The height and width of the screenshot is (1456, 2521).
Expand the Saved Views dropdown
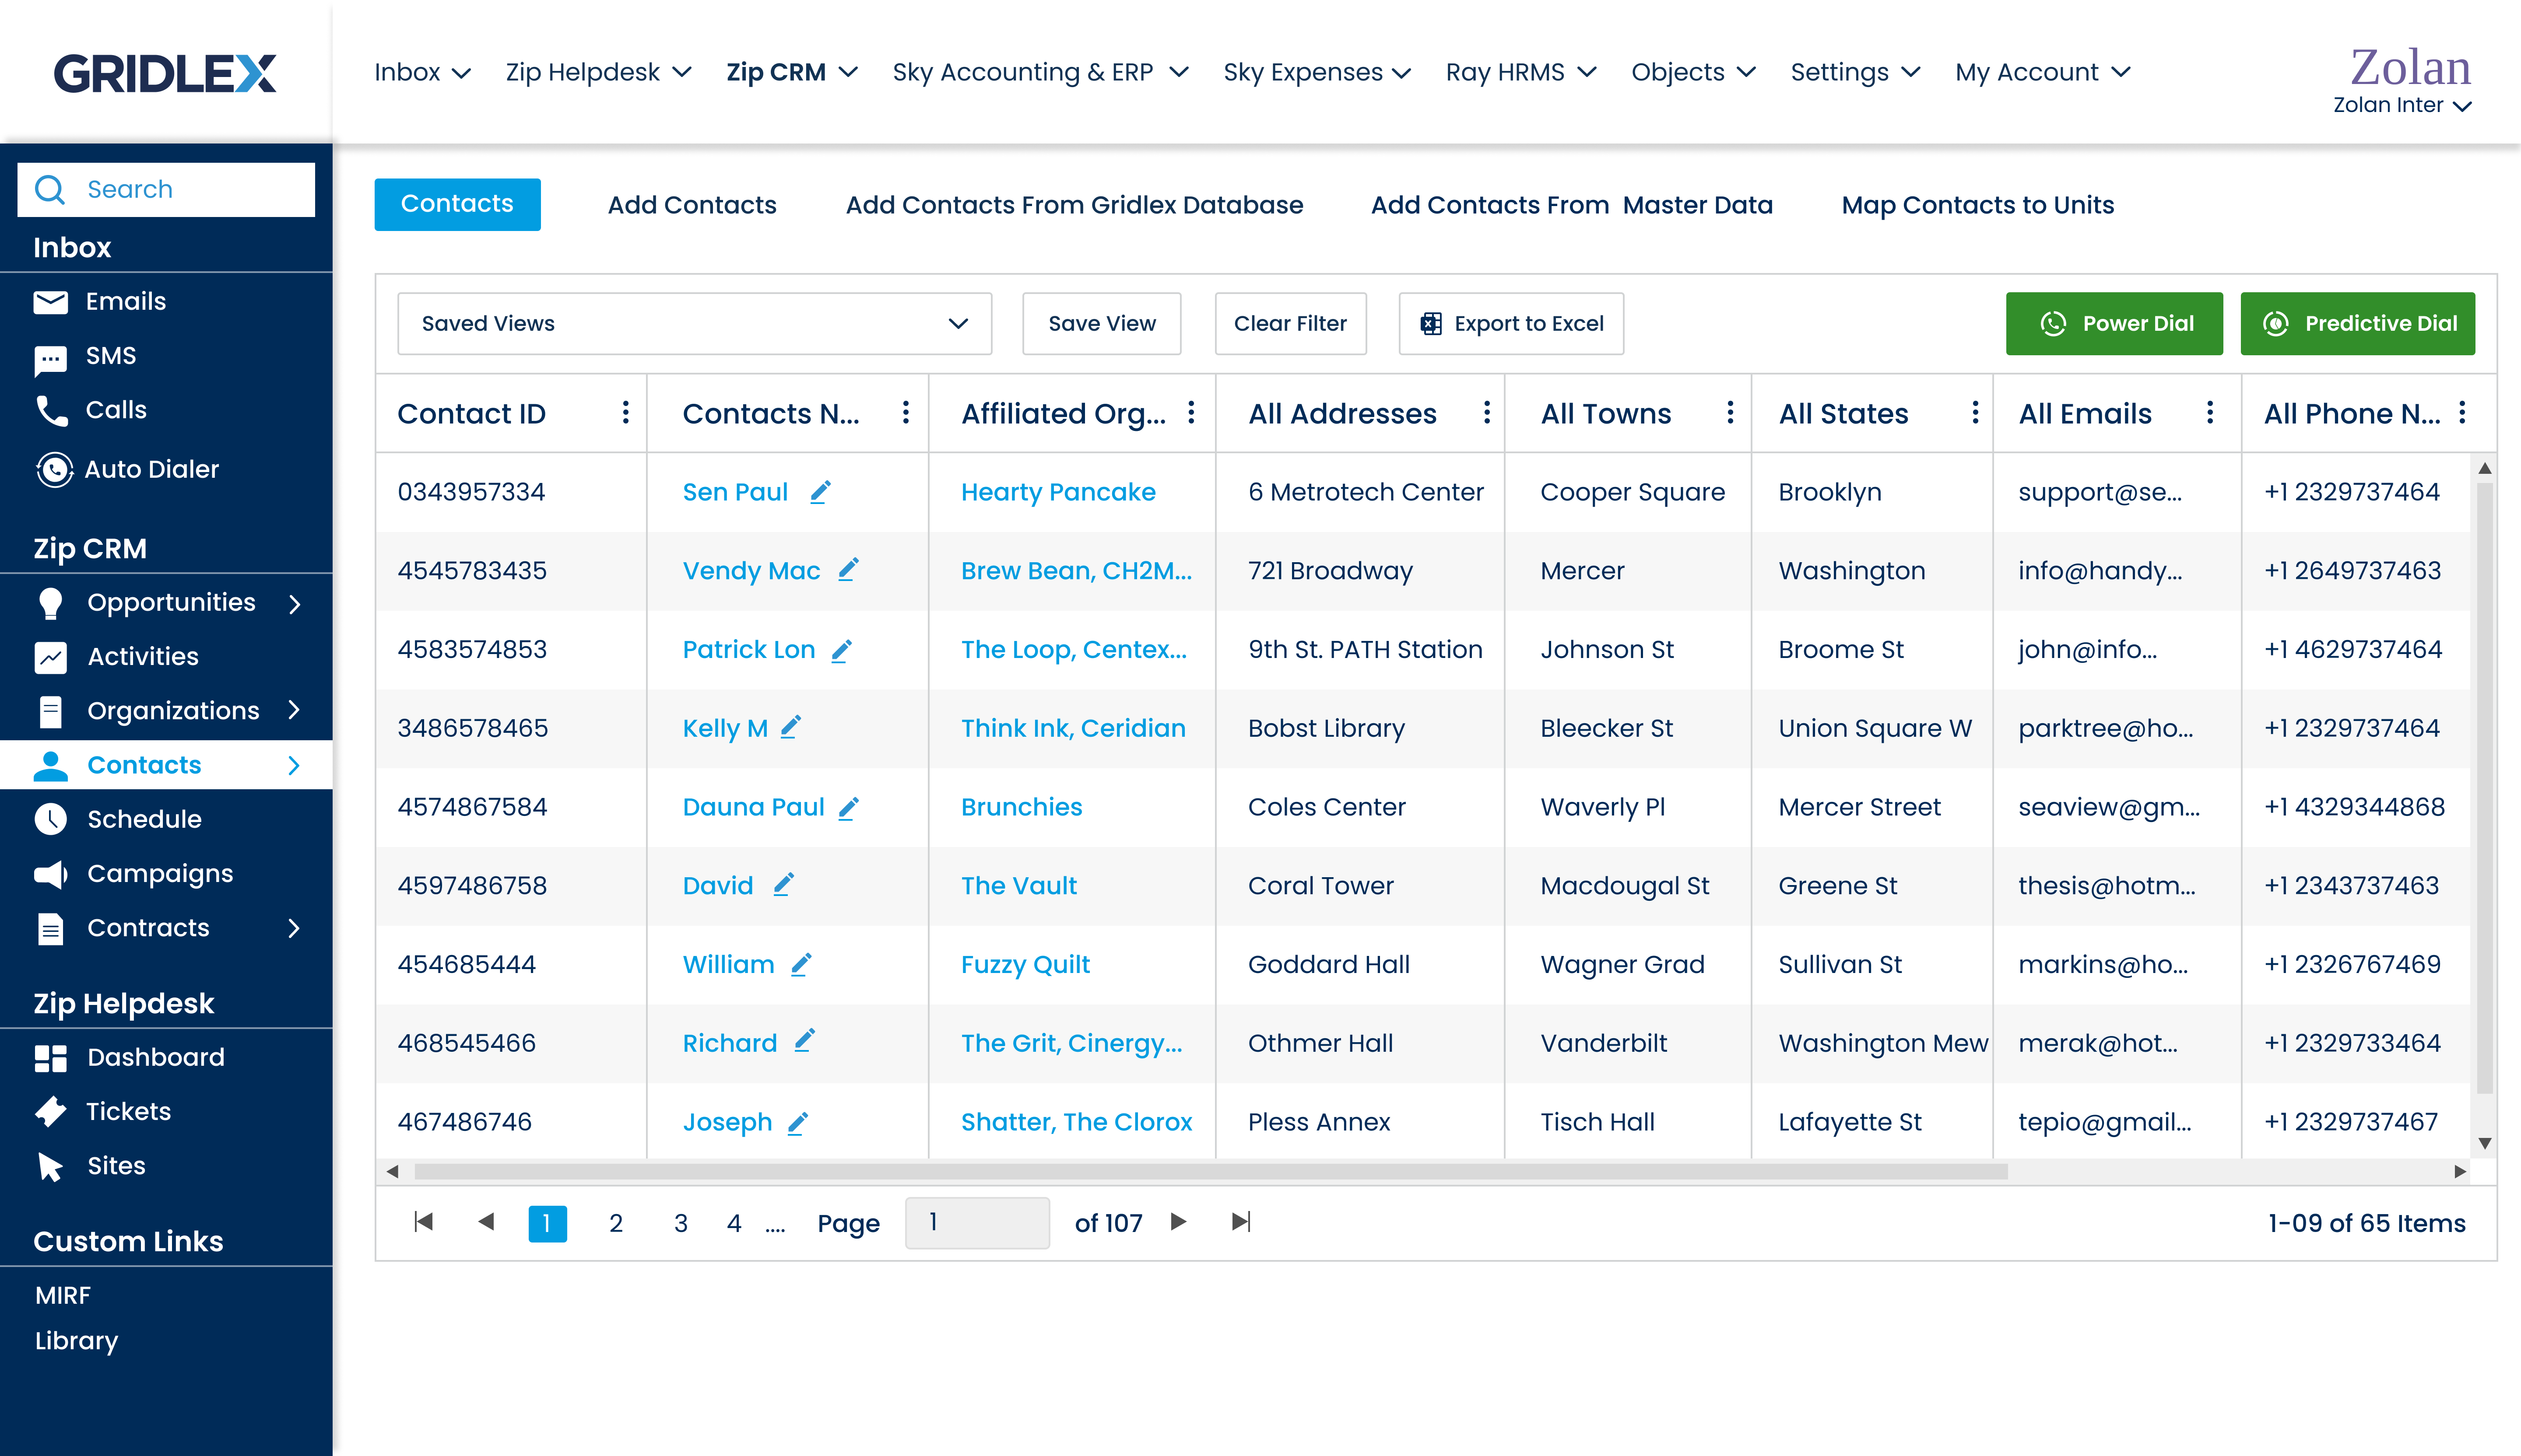[x=693, y=323]
